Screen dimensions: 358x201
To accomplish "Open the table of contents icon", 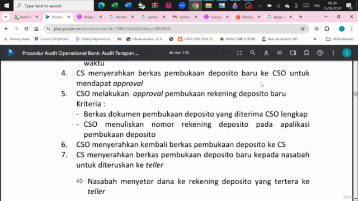I will click(280, 53).
